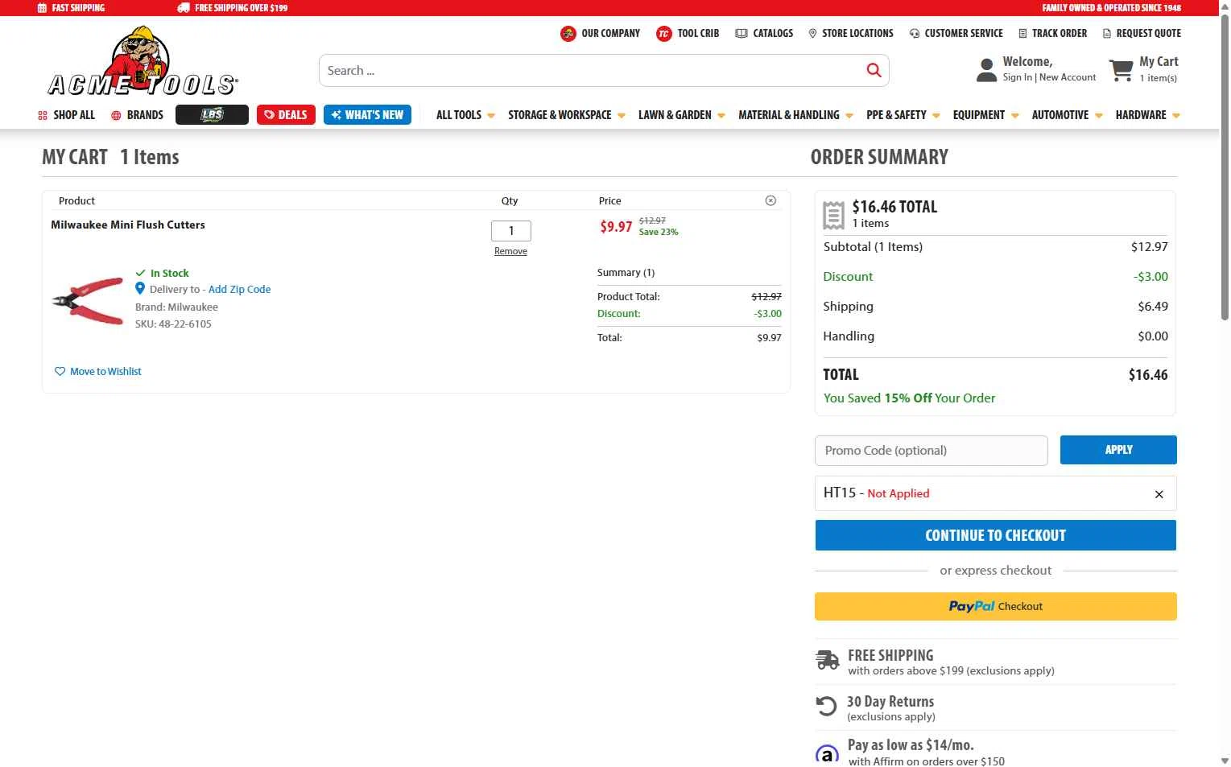Open the Milwaukee Mini Flush Cutters product title
Image resolution: width=1231 pixels, height=767 pixels.
click(128, 225)
